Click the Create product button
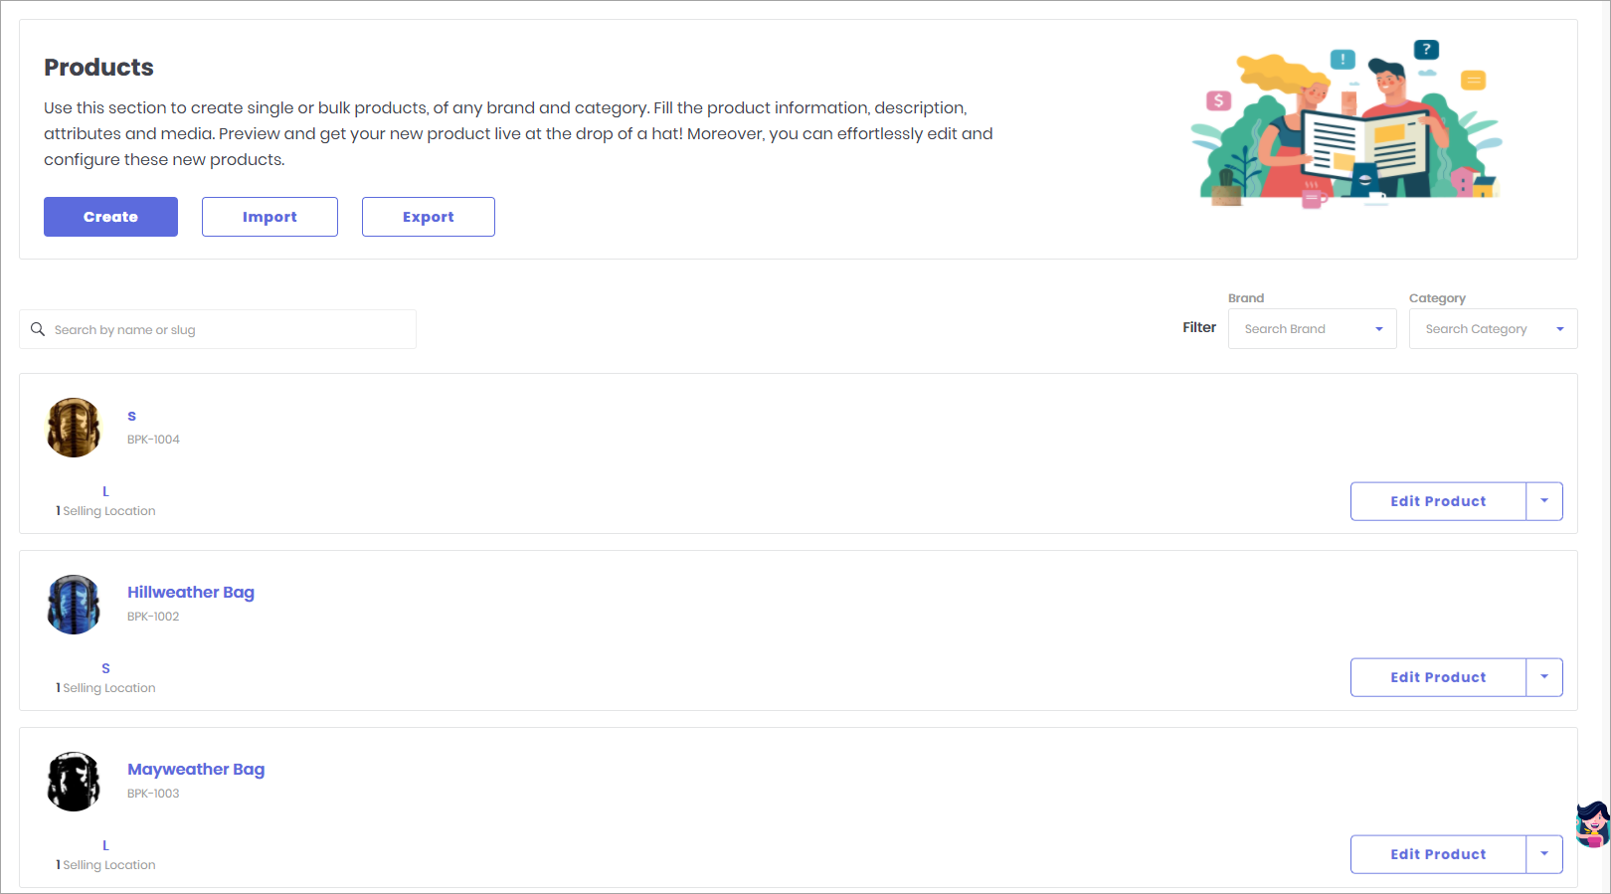Viewport: 1611px width, 894px height. 110,217
